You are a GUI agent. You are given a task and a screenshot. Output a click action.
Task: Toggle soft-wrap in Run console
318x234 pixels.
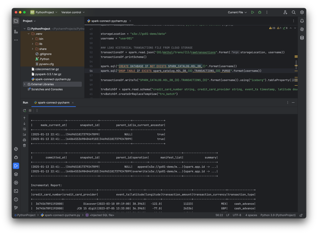point(24,129)
